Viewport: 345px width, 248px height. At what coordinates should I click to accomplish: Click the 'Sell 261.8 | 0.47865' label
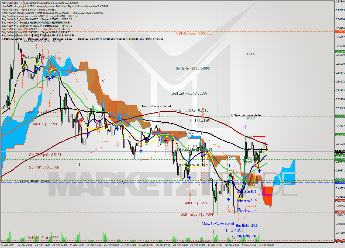(43, 238)
